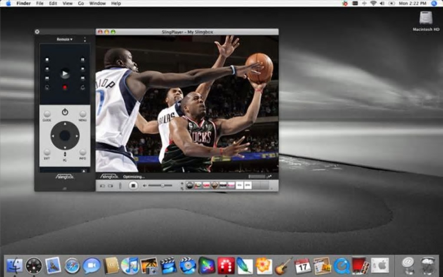This screenshot has width=443, height=277.
Task: Click the rewind button on the remote
Action: (47, 69)
